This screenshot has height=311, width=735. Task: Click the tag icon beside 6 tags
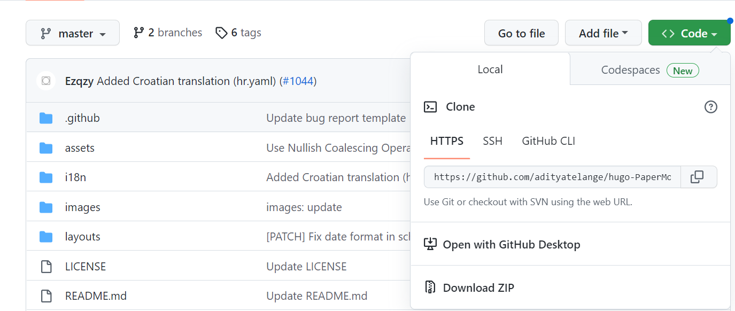tap(221, 33)
